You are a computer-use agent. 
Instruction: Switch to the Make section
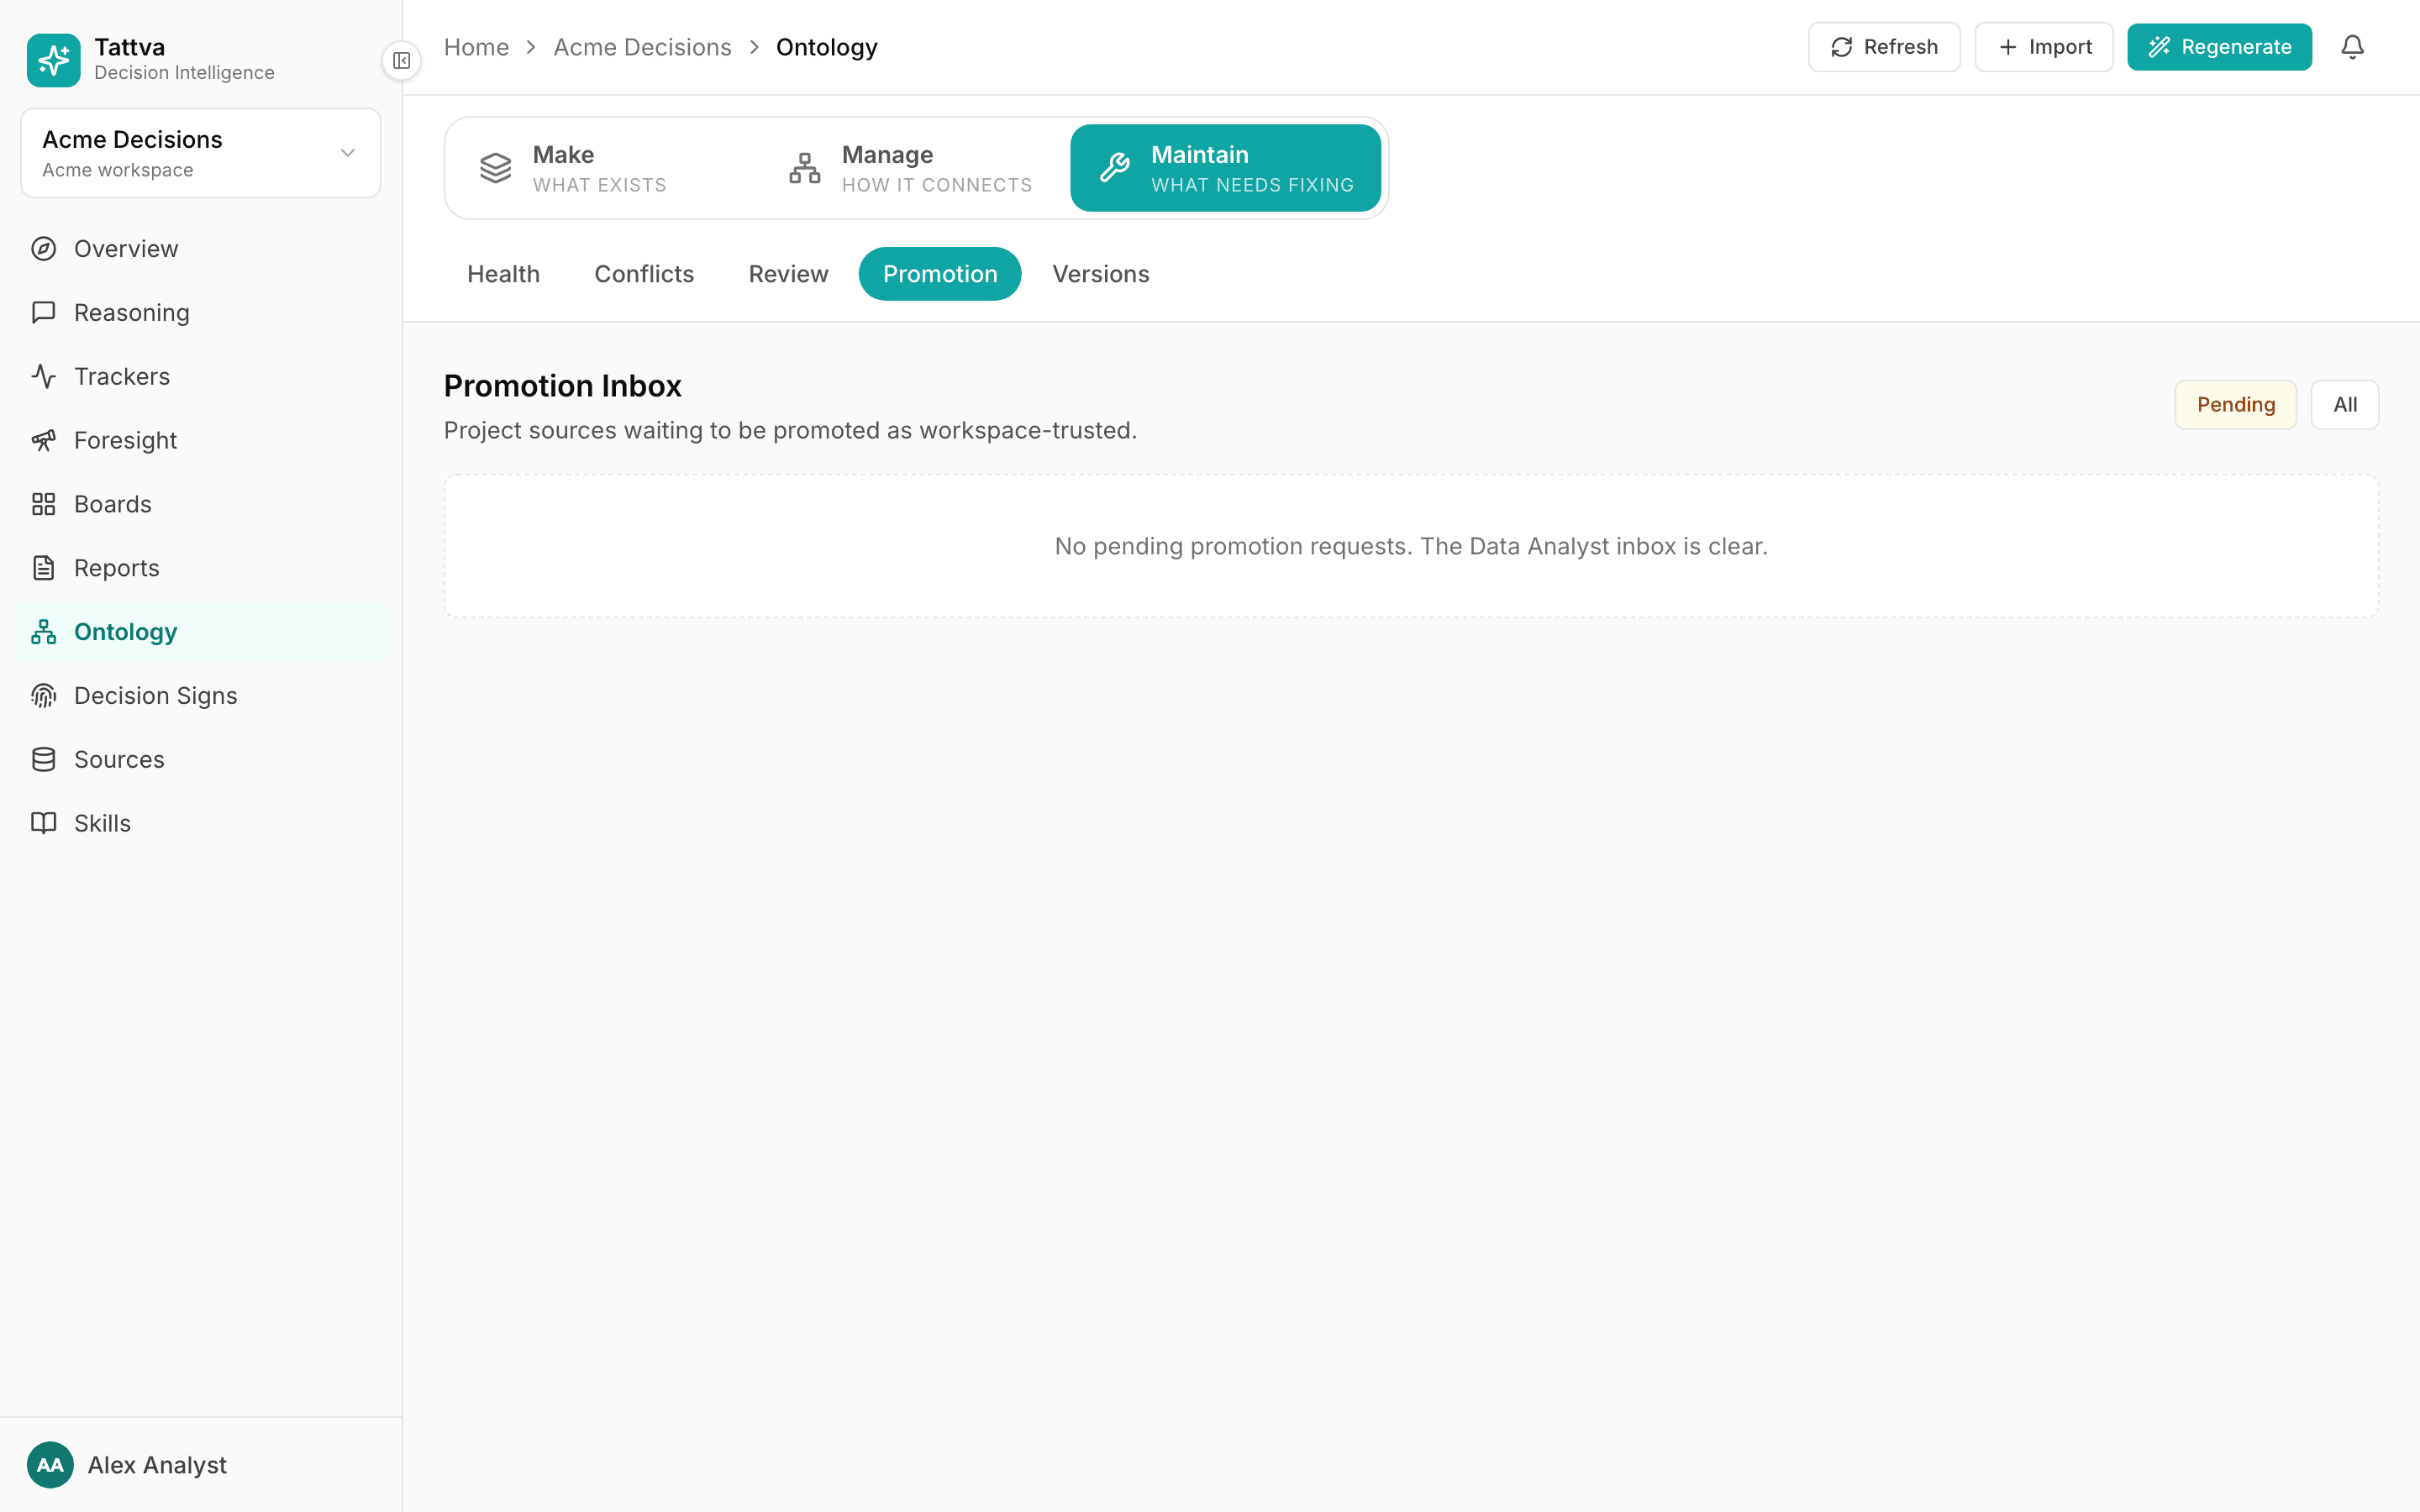pyautogui.click(x=605, y=168)
